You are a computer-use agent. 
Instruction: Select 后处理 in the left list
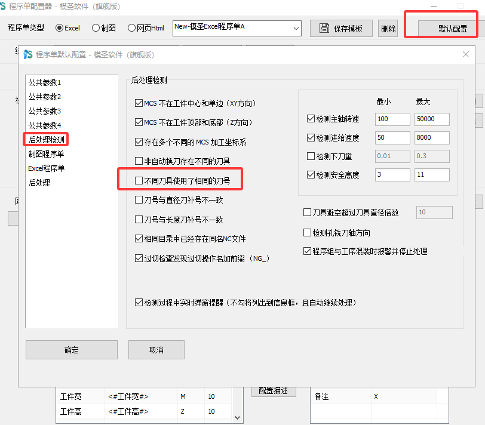point(39,183)
